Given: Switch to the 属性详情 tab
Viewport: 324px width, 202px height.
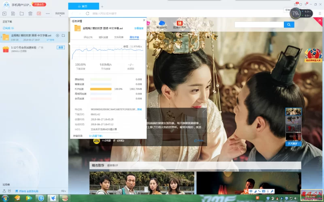Looking at the screenshot, I should [134, 37].
